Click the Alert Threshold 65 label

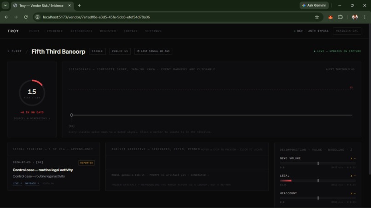[x=340, y=69]
